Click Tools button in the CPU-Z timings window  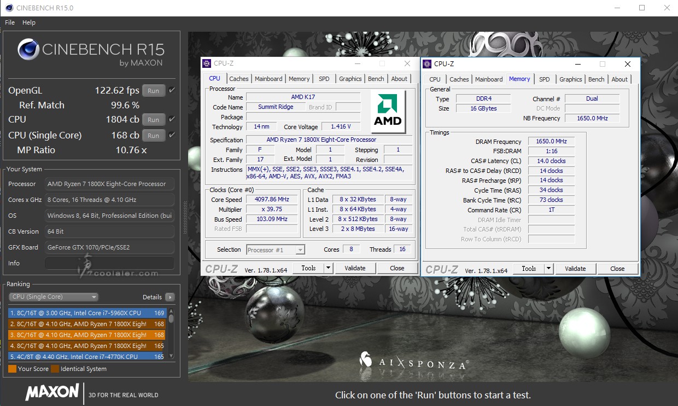(x=529, y=269)
